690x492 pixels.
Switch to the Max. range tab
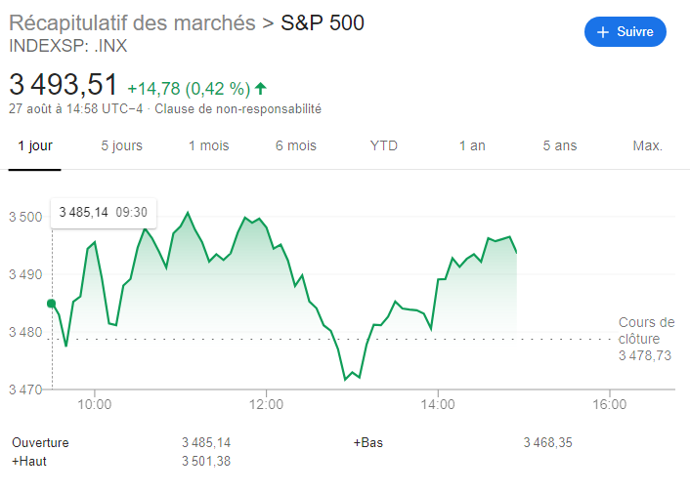[x=647, y=145]
